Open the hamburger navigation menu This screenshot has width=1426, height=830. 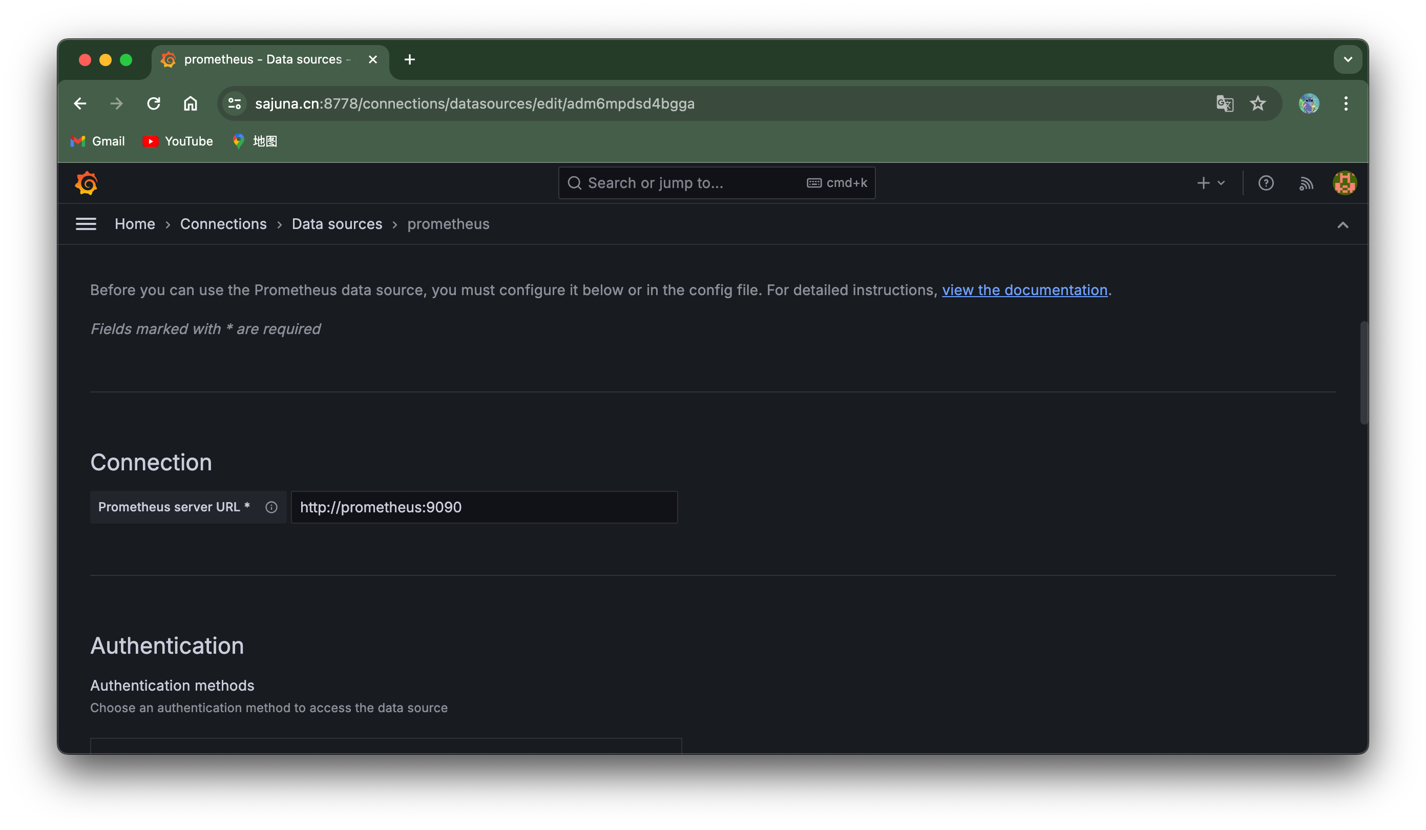coord(86,224)
